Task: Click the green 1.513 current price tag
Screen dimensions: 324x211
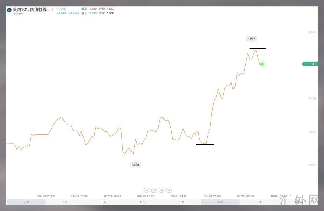Action: point(310,64)
